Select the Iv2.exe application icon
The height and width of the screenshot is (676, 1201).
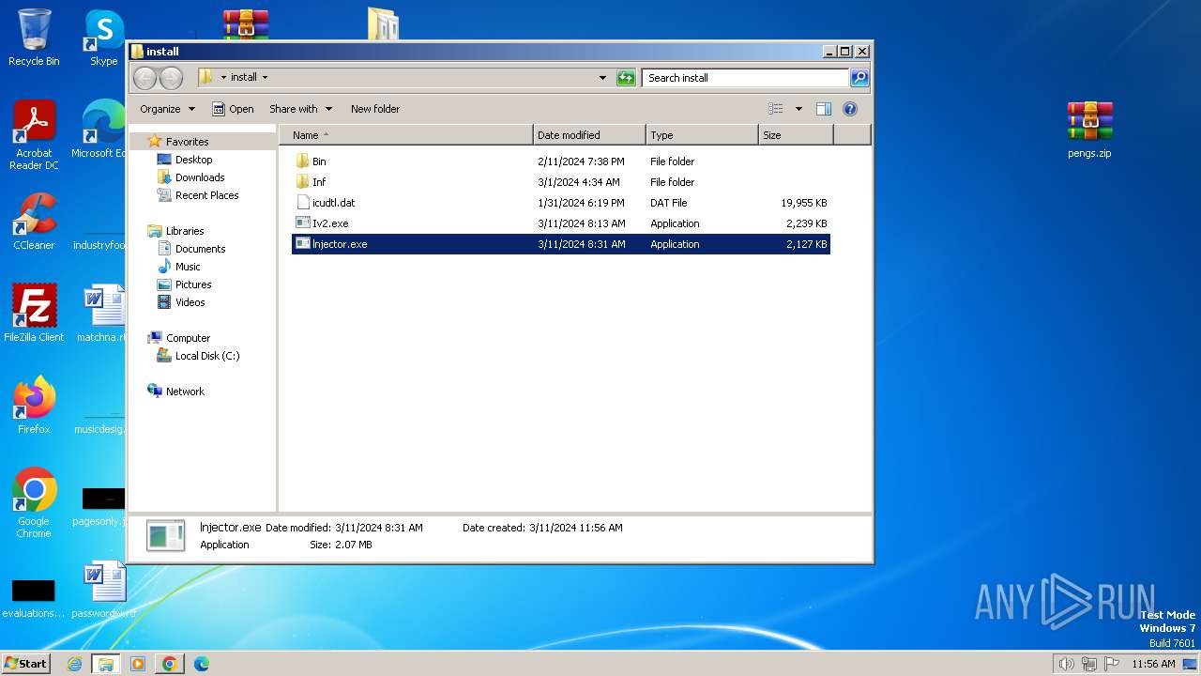(x=302, y=223)
